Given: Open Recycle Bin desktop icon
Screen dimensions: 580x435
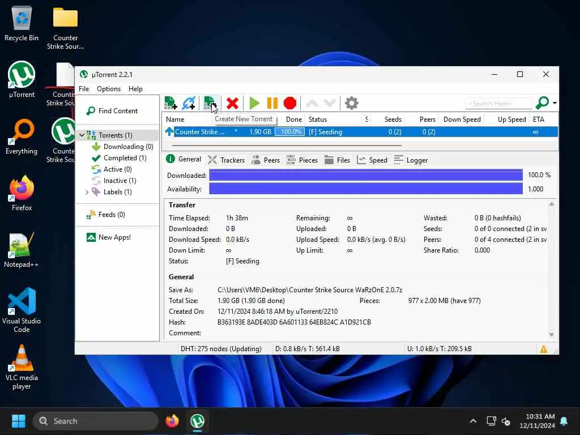Looking at the screenshot, I should click(x=22, y=24).
